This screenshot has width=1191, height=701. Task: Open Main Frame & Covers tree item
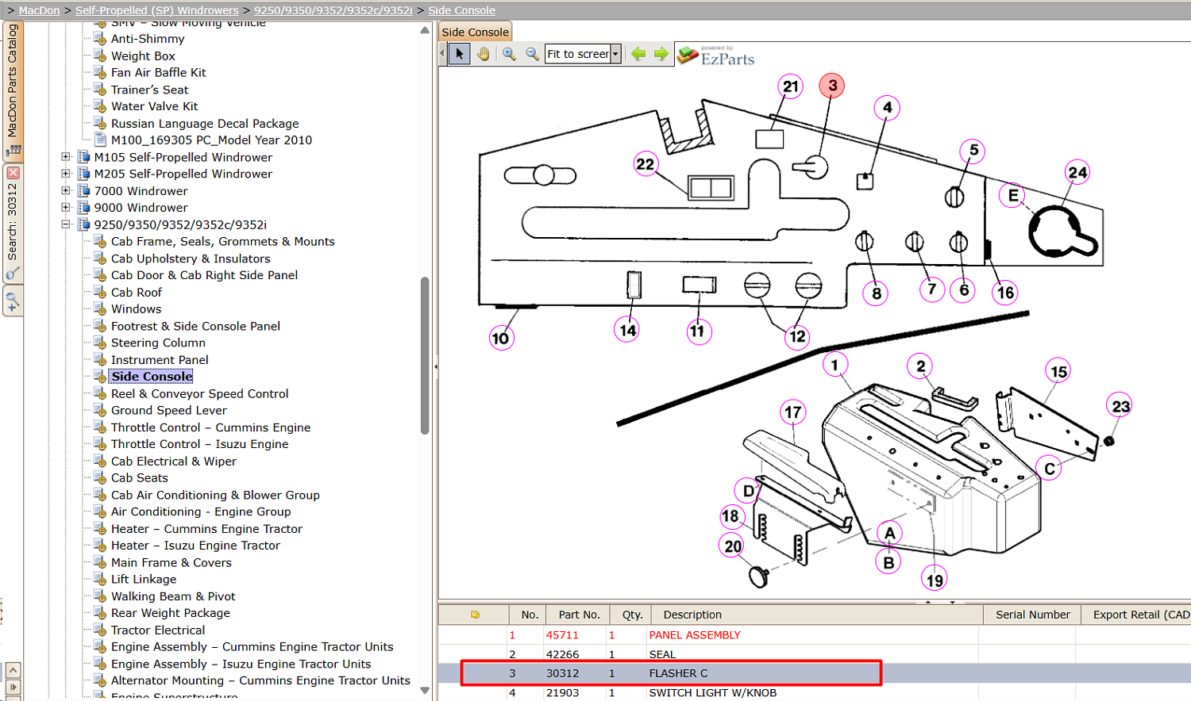click(172, 563)
